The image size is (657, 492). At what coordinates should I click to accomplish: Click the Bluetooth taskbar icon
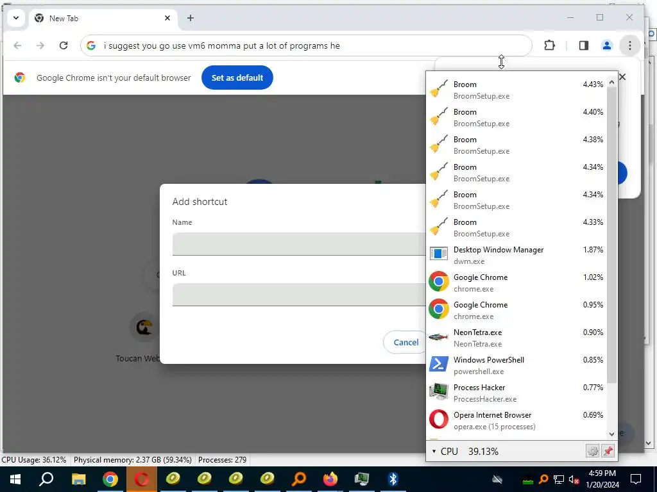393,479
